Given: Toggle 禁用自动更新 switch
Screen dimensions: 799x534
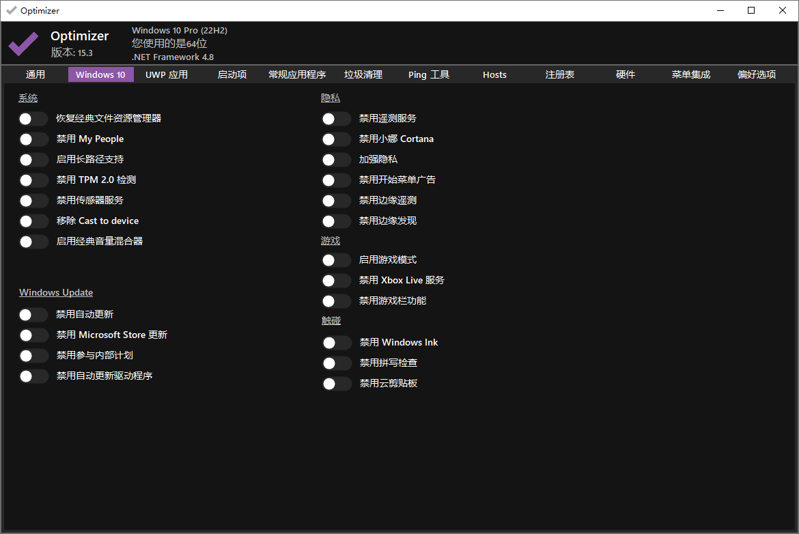Looking at the screenshot, I should [33, 314].
